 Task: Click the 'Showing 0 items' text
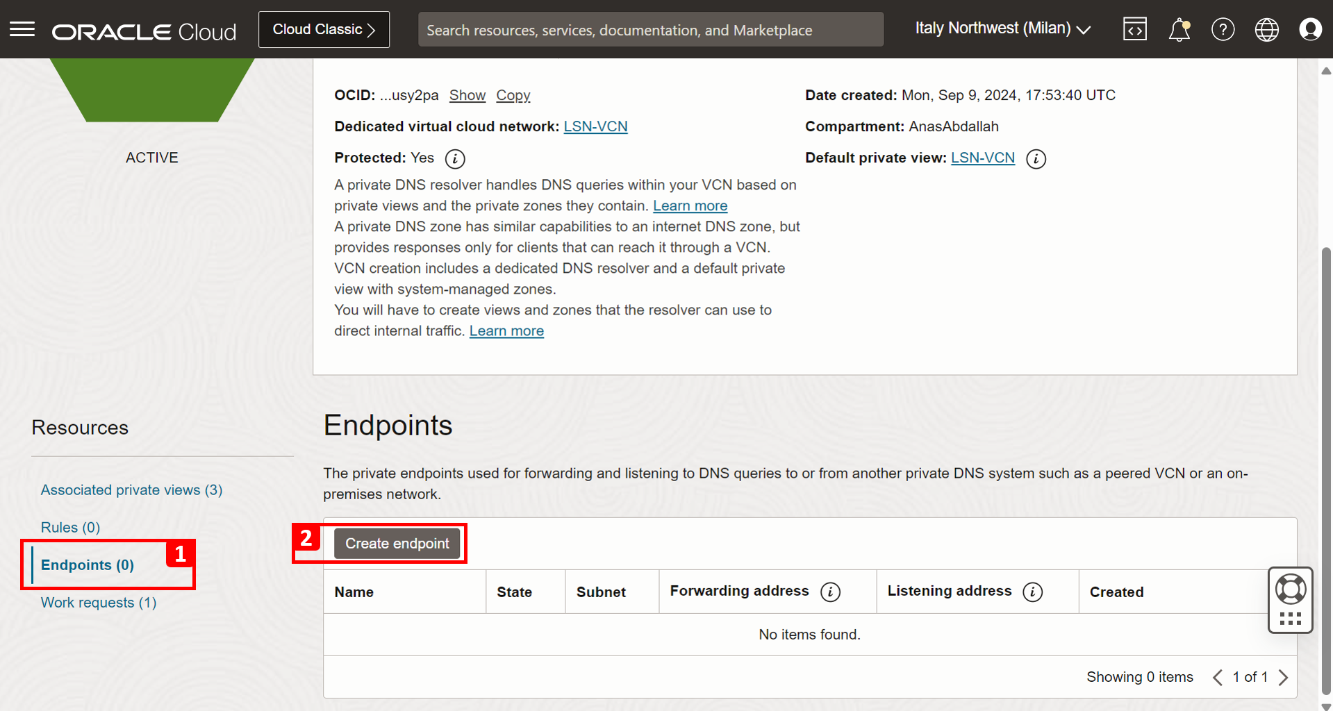(x=1139, y=677)
